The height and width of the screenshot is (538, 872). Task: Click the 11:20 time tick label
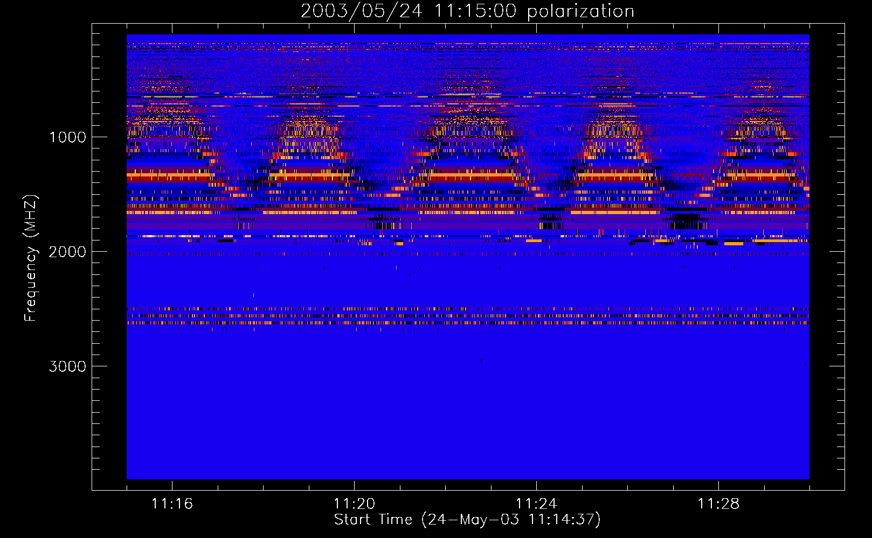pos(354,504)
